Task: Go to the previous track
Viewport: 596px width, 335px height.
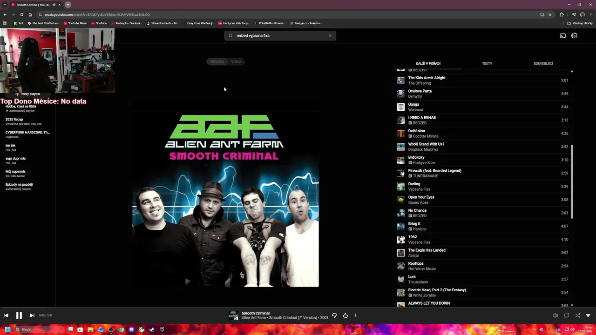Action: click(x=6, y=315)
